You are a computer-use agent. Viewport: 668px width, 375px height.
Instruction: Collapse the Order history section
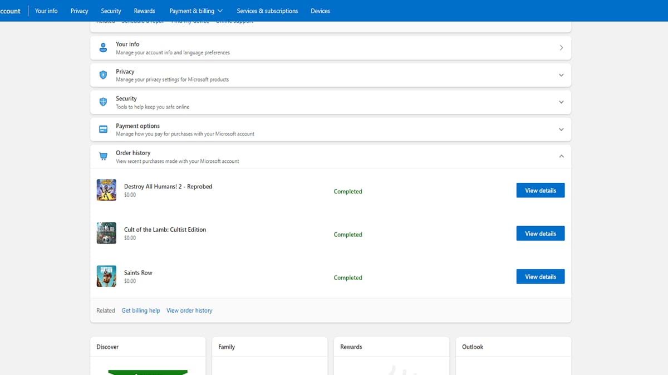click(561, 157)
